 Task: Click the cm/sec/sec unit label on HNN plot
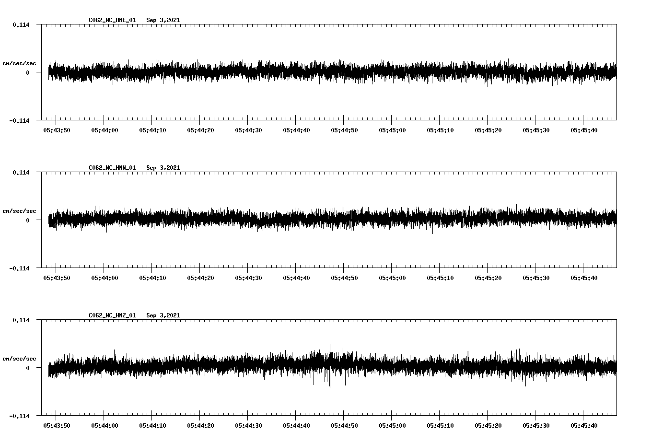click(19, 211)
